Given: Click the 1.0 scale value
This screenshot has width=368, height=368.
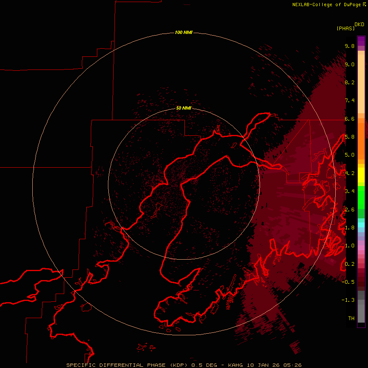Looking at the screenshot, I should pos(350,246).
